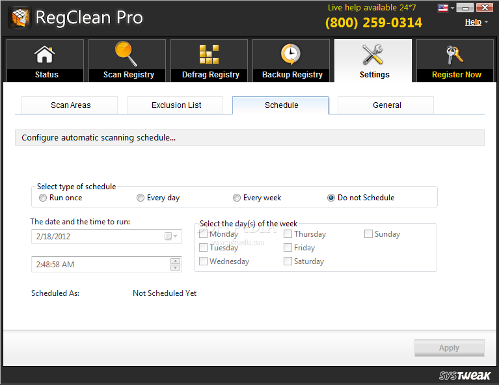Increase time with up spinner arrow
The width and height of the screenshot is (499, 385).
click(175, 261)
